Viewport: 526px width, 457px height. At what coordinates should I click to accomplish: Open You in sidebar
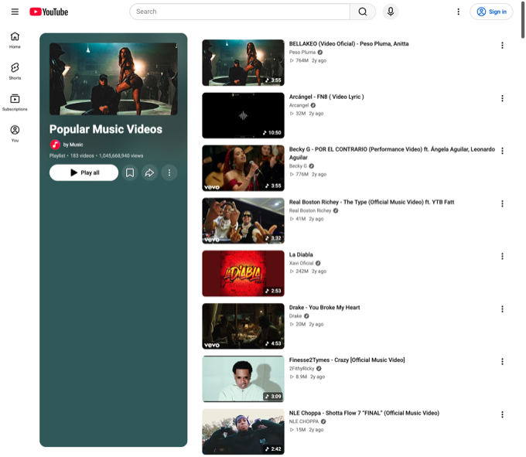[15, 134]
